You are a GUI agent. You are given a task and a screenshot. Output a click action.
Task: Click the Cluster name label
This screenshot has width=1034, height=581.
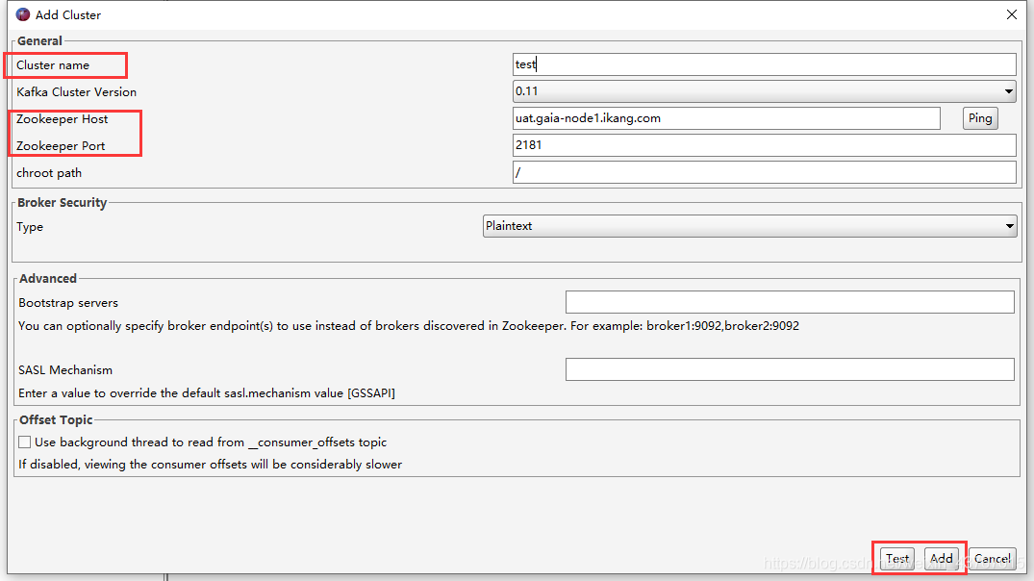[53, 65]
